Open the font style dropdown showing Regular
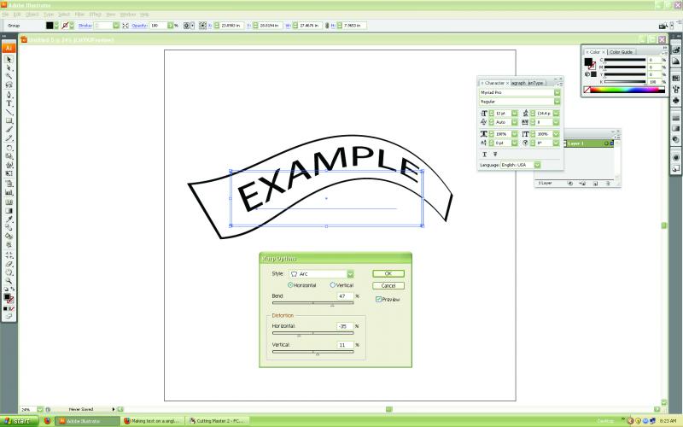The width and height of the screenshot is (683, 427). pyautogui.click(x=557, y=102)
